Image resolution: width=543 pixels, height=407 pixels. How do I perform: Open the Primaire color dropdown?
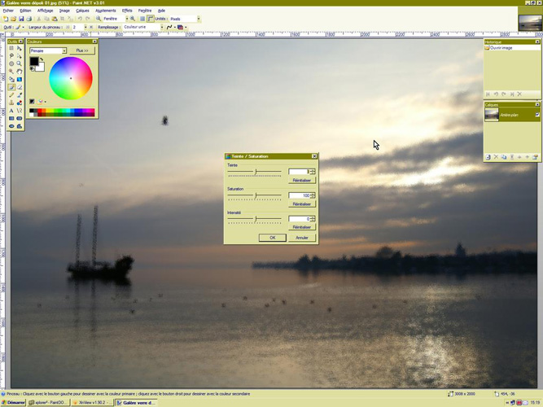[x=48, y=50]
